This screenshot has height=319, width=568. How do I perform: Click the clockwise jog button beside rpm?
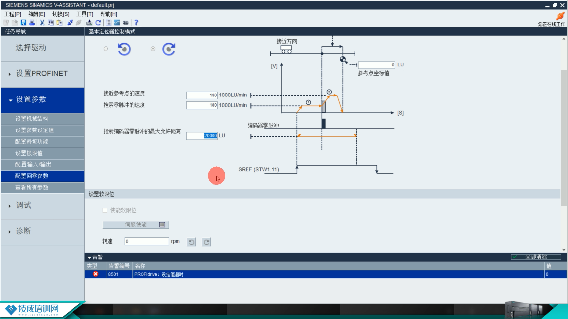206,242
